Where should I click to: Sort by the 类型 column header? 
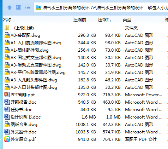coord(127,19)
